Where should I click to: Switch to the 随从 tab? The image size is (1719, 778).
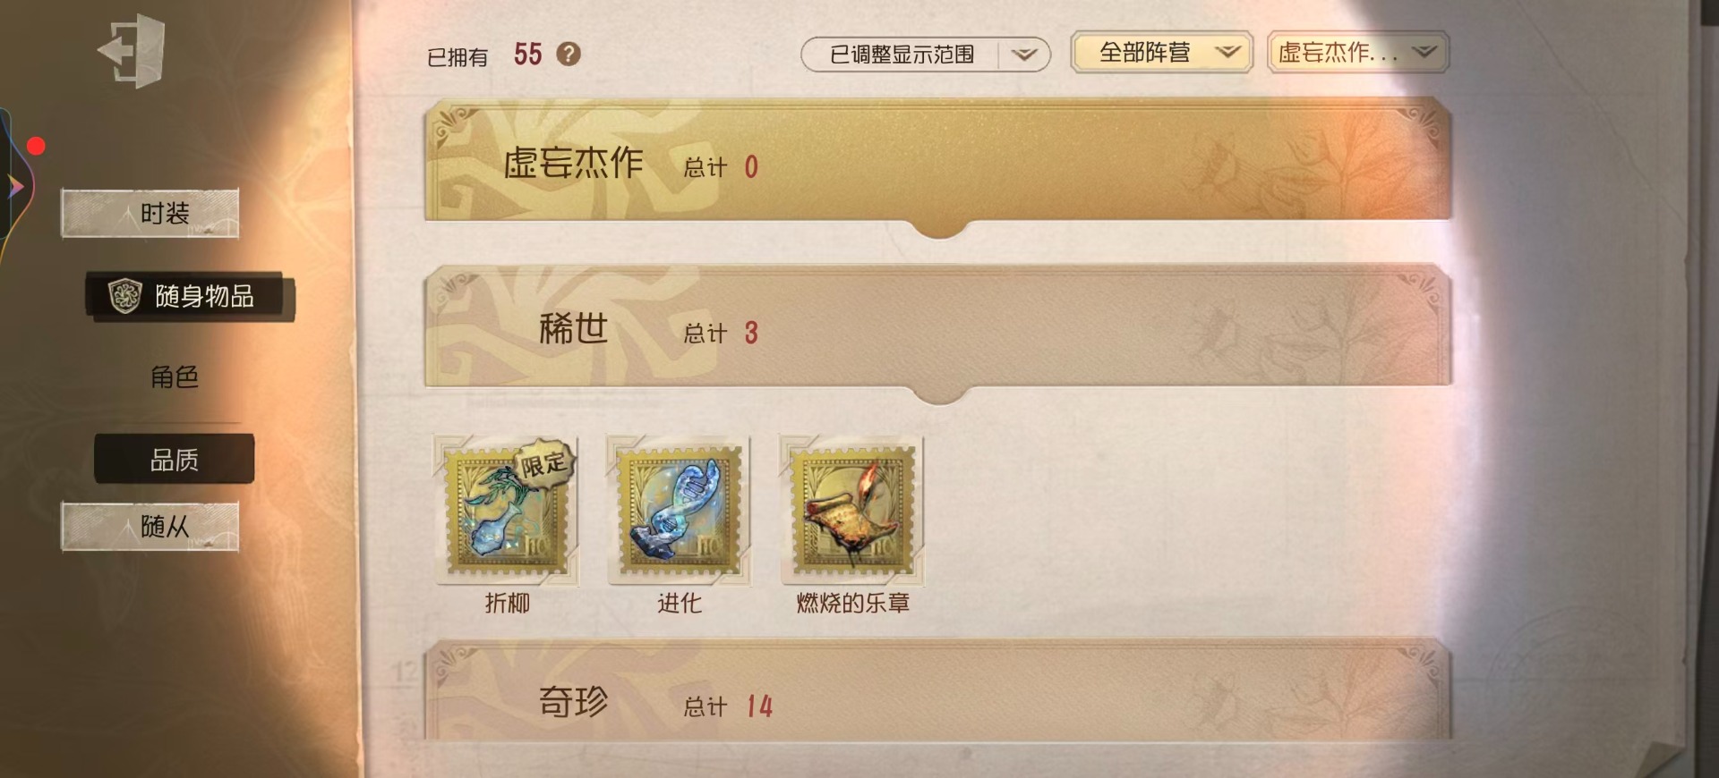click(150, 527)
